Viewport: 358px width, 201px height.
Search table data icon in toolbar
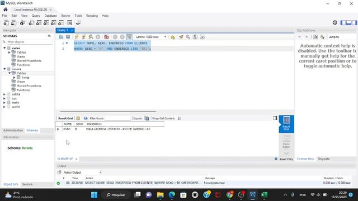pos(69,22)
